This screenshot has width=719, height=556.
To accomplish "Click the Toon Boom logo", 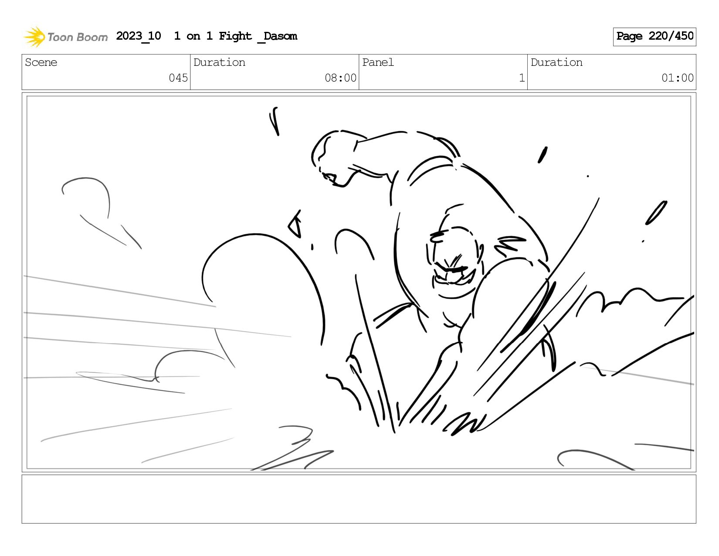I will tap(65, 37).
